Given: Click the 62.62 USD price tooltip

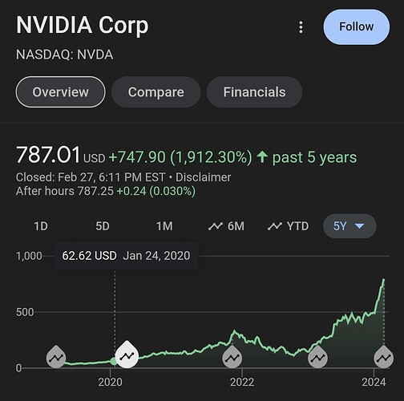Looking at the screenshot, I should pos(126,256).
